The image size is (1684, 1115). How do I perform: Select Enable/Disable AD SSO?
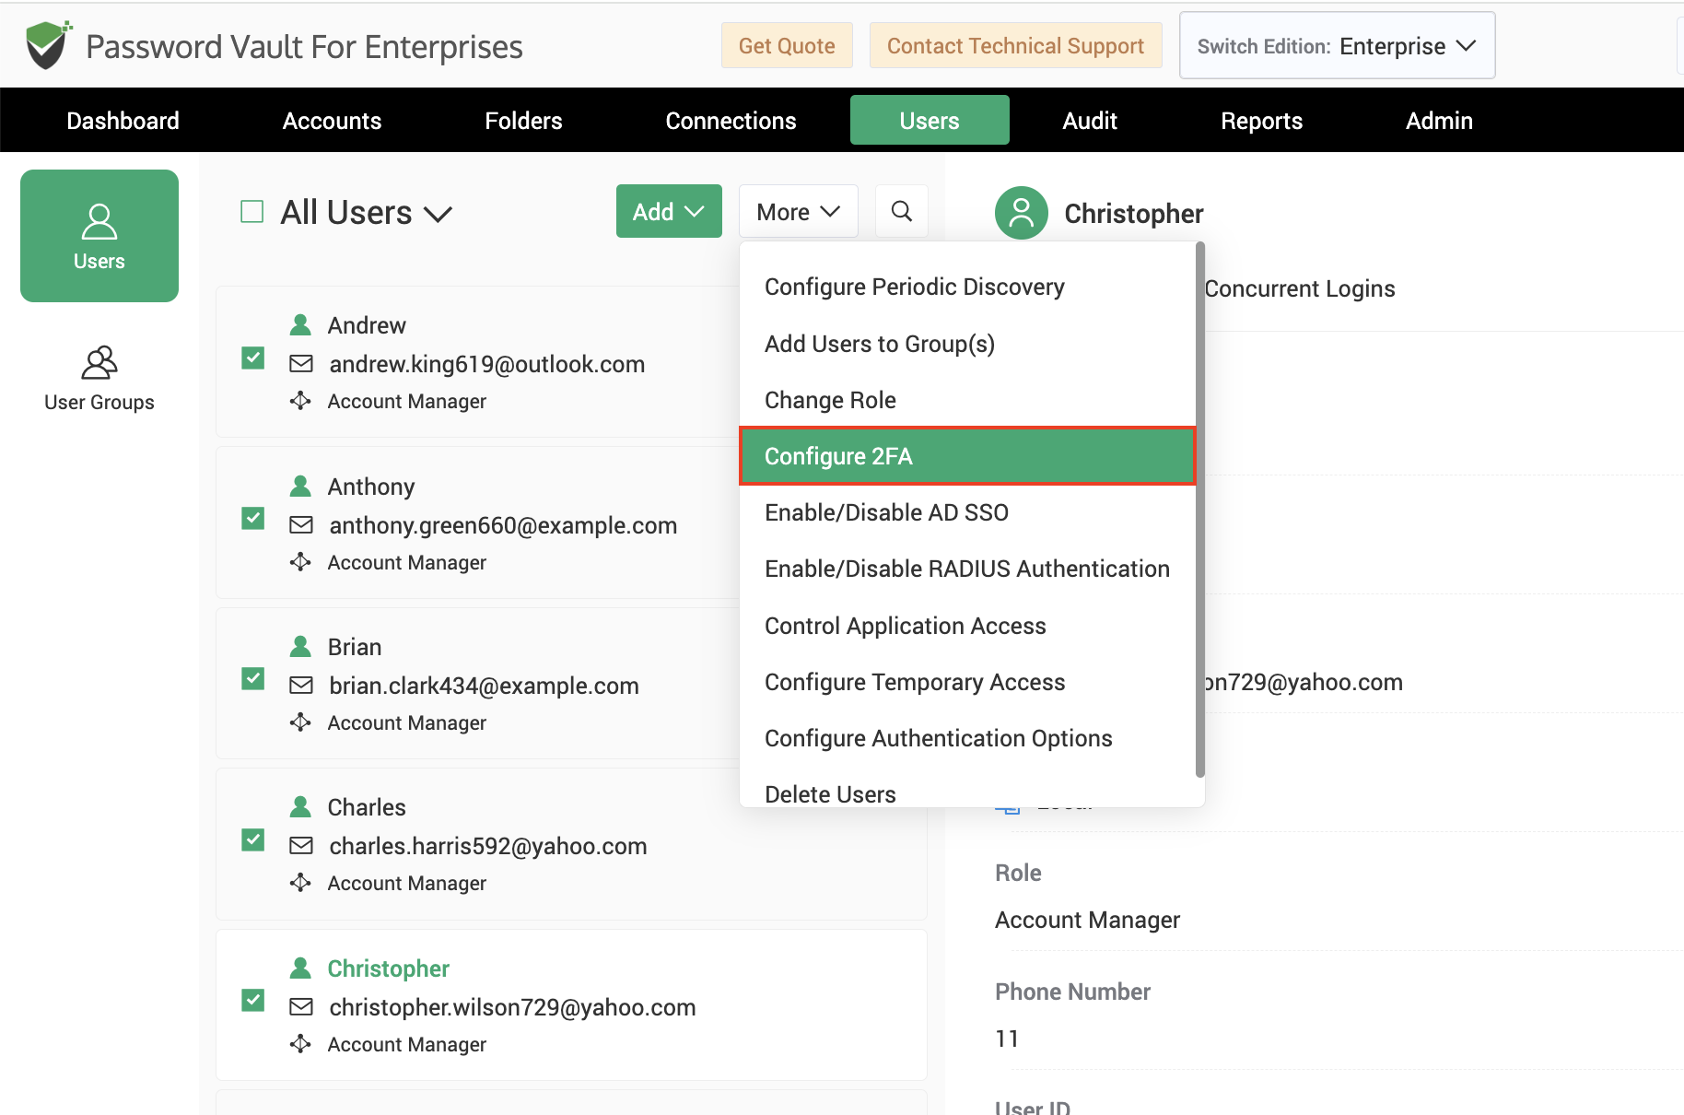(x=967, y=512)
